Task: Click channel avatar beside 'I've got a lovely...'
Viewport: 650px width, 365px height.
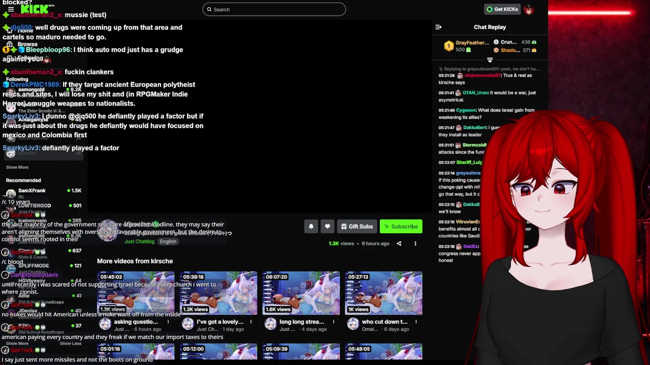Action: [188, 324]
